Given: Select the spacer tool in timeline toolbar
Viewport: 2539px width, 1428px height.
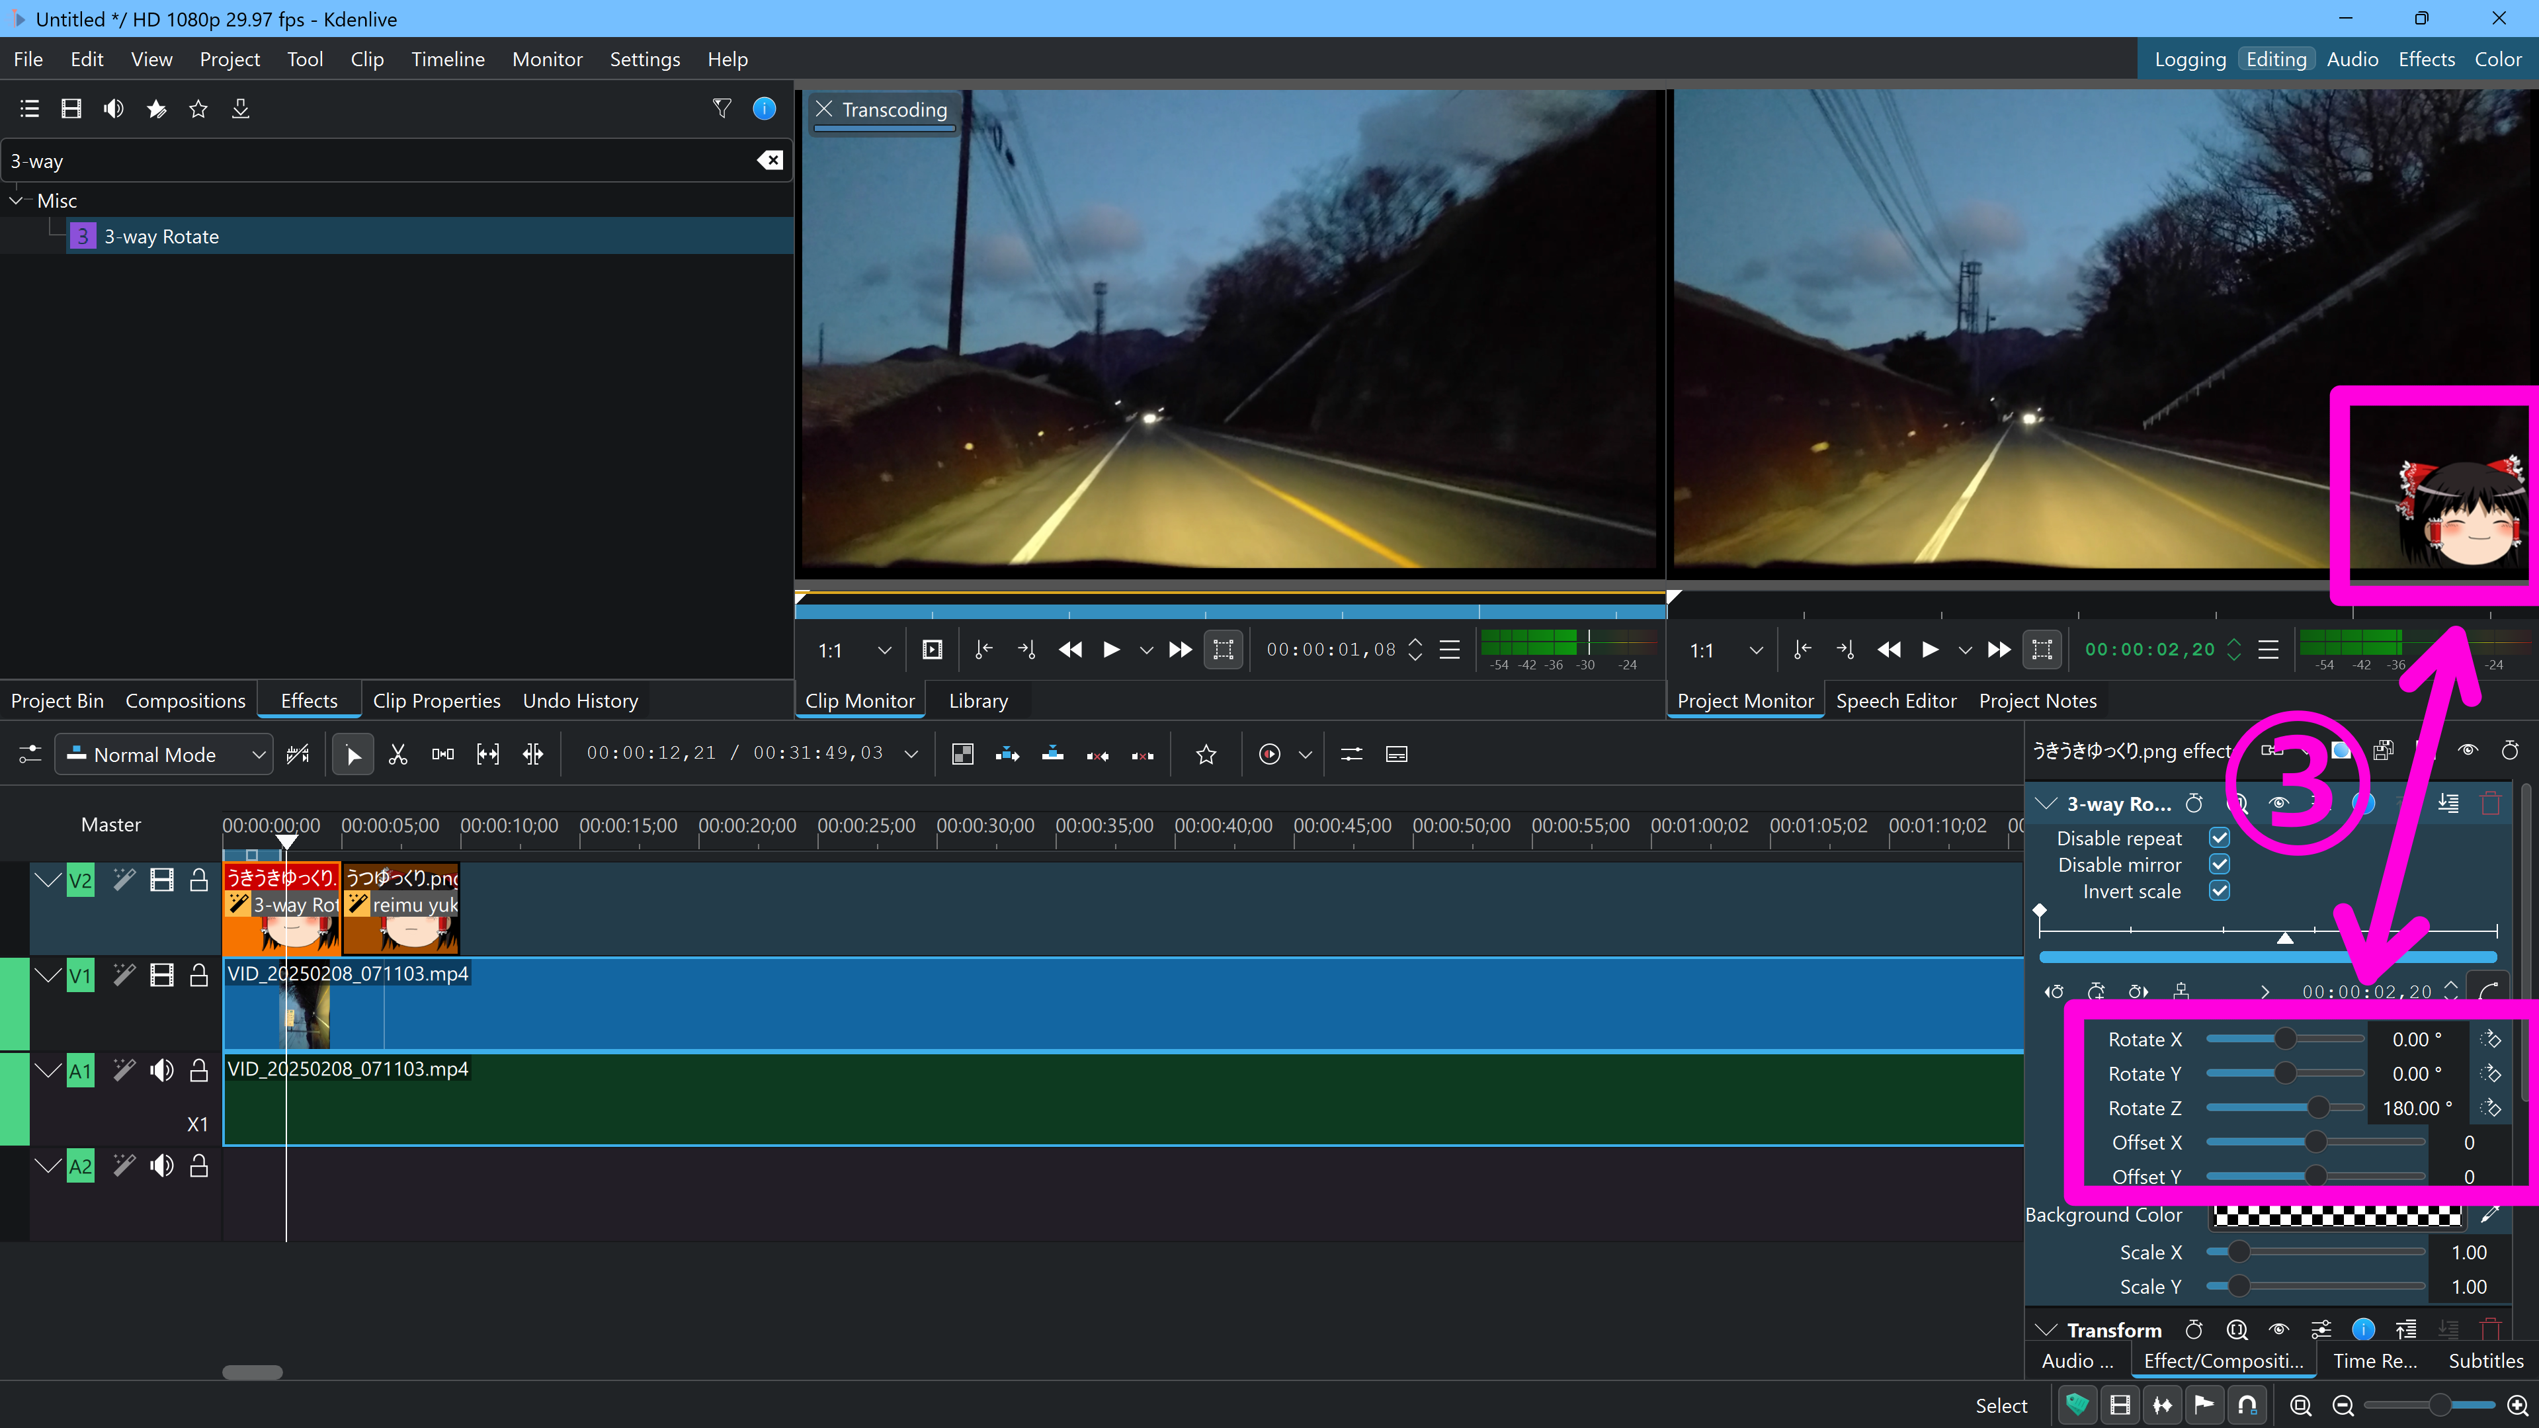Looking at the screenshot, I should pos(442,754).
